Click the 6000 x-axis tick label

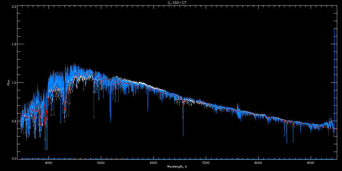click(x=153, y=163)
